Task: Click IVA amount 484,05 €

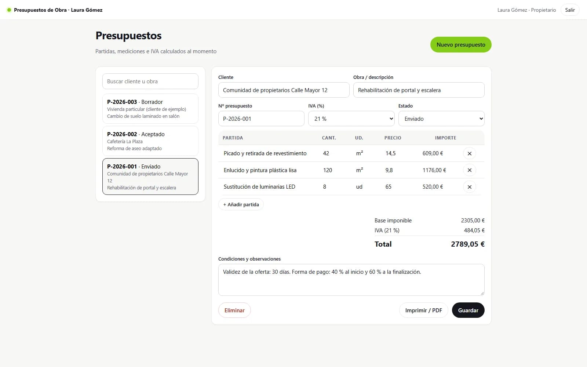Action: coord(474,230)
